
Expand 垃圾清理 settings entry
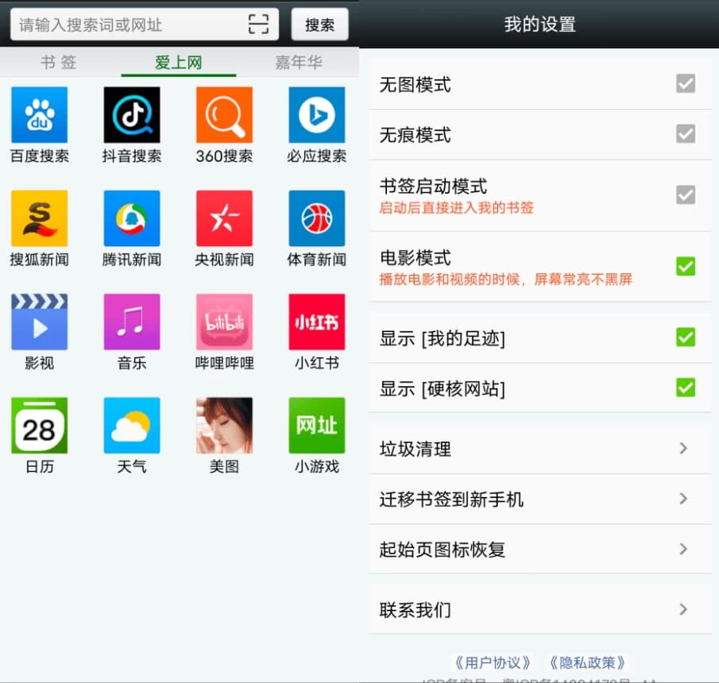coord(539,449)
